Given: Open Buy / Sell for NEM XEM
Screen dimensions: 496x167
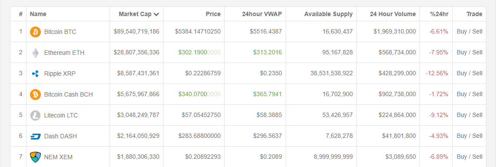Looking at the screenshot, I should (x=469, y=157).
